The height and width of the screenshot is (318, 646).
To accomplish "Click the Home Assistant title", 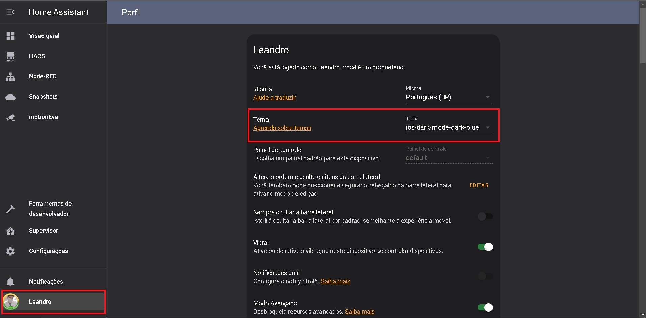I will coord(59,12).
